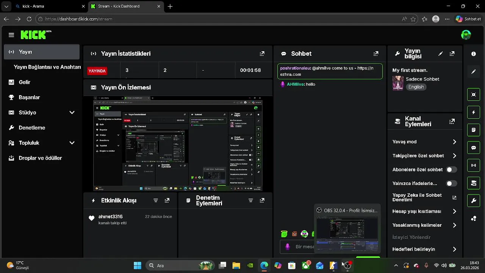This screenshot has height=273, width=485.
Task: Click the stream preview thumbnail
Action: (x=178, y=144)
